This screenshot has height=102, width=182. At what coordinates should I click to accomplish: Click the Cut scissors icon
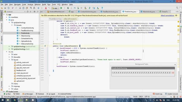tap(20, 8)
